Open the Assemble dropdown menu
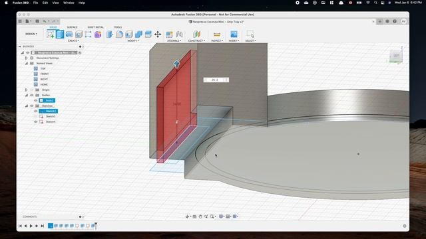The image size is (426, 239). tap(174, 40)
